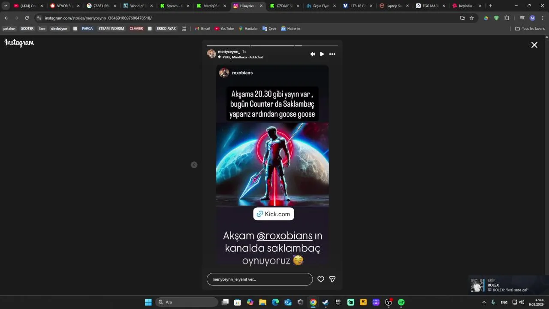The width and height of the screenshot is (549, 309).
Task: Open Microsoft Store from the taskbar
Action: [238, 302]
